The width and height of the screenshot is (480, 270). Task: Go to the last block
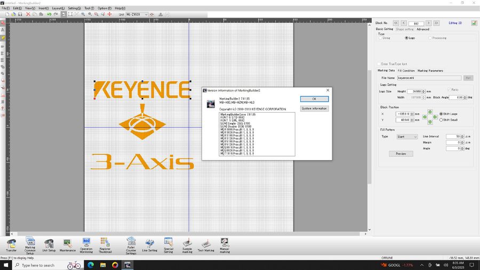436,23
